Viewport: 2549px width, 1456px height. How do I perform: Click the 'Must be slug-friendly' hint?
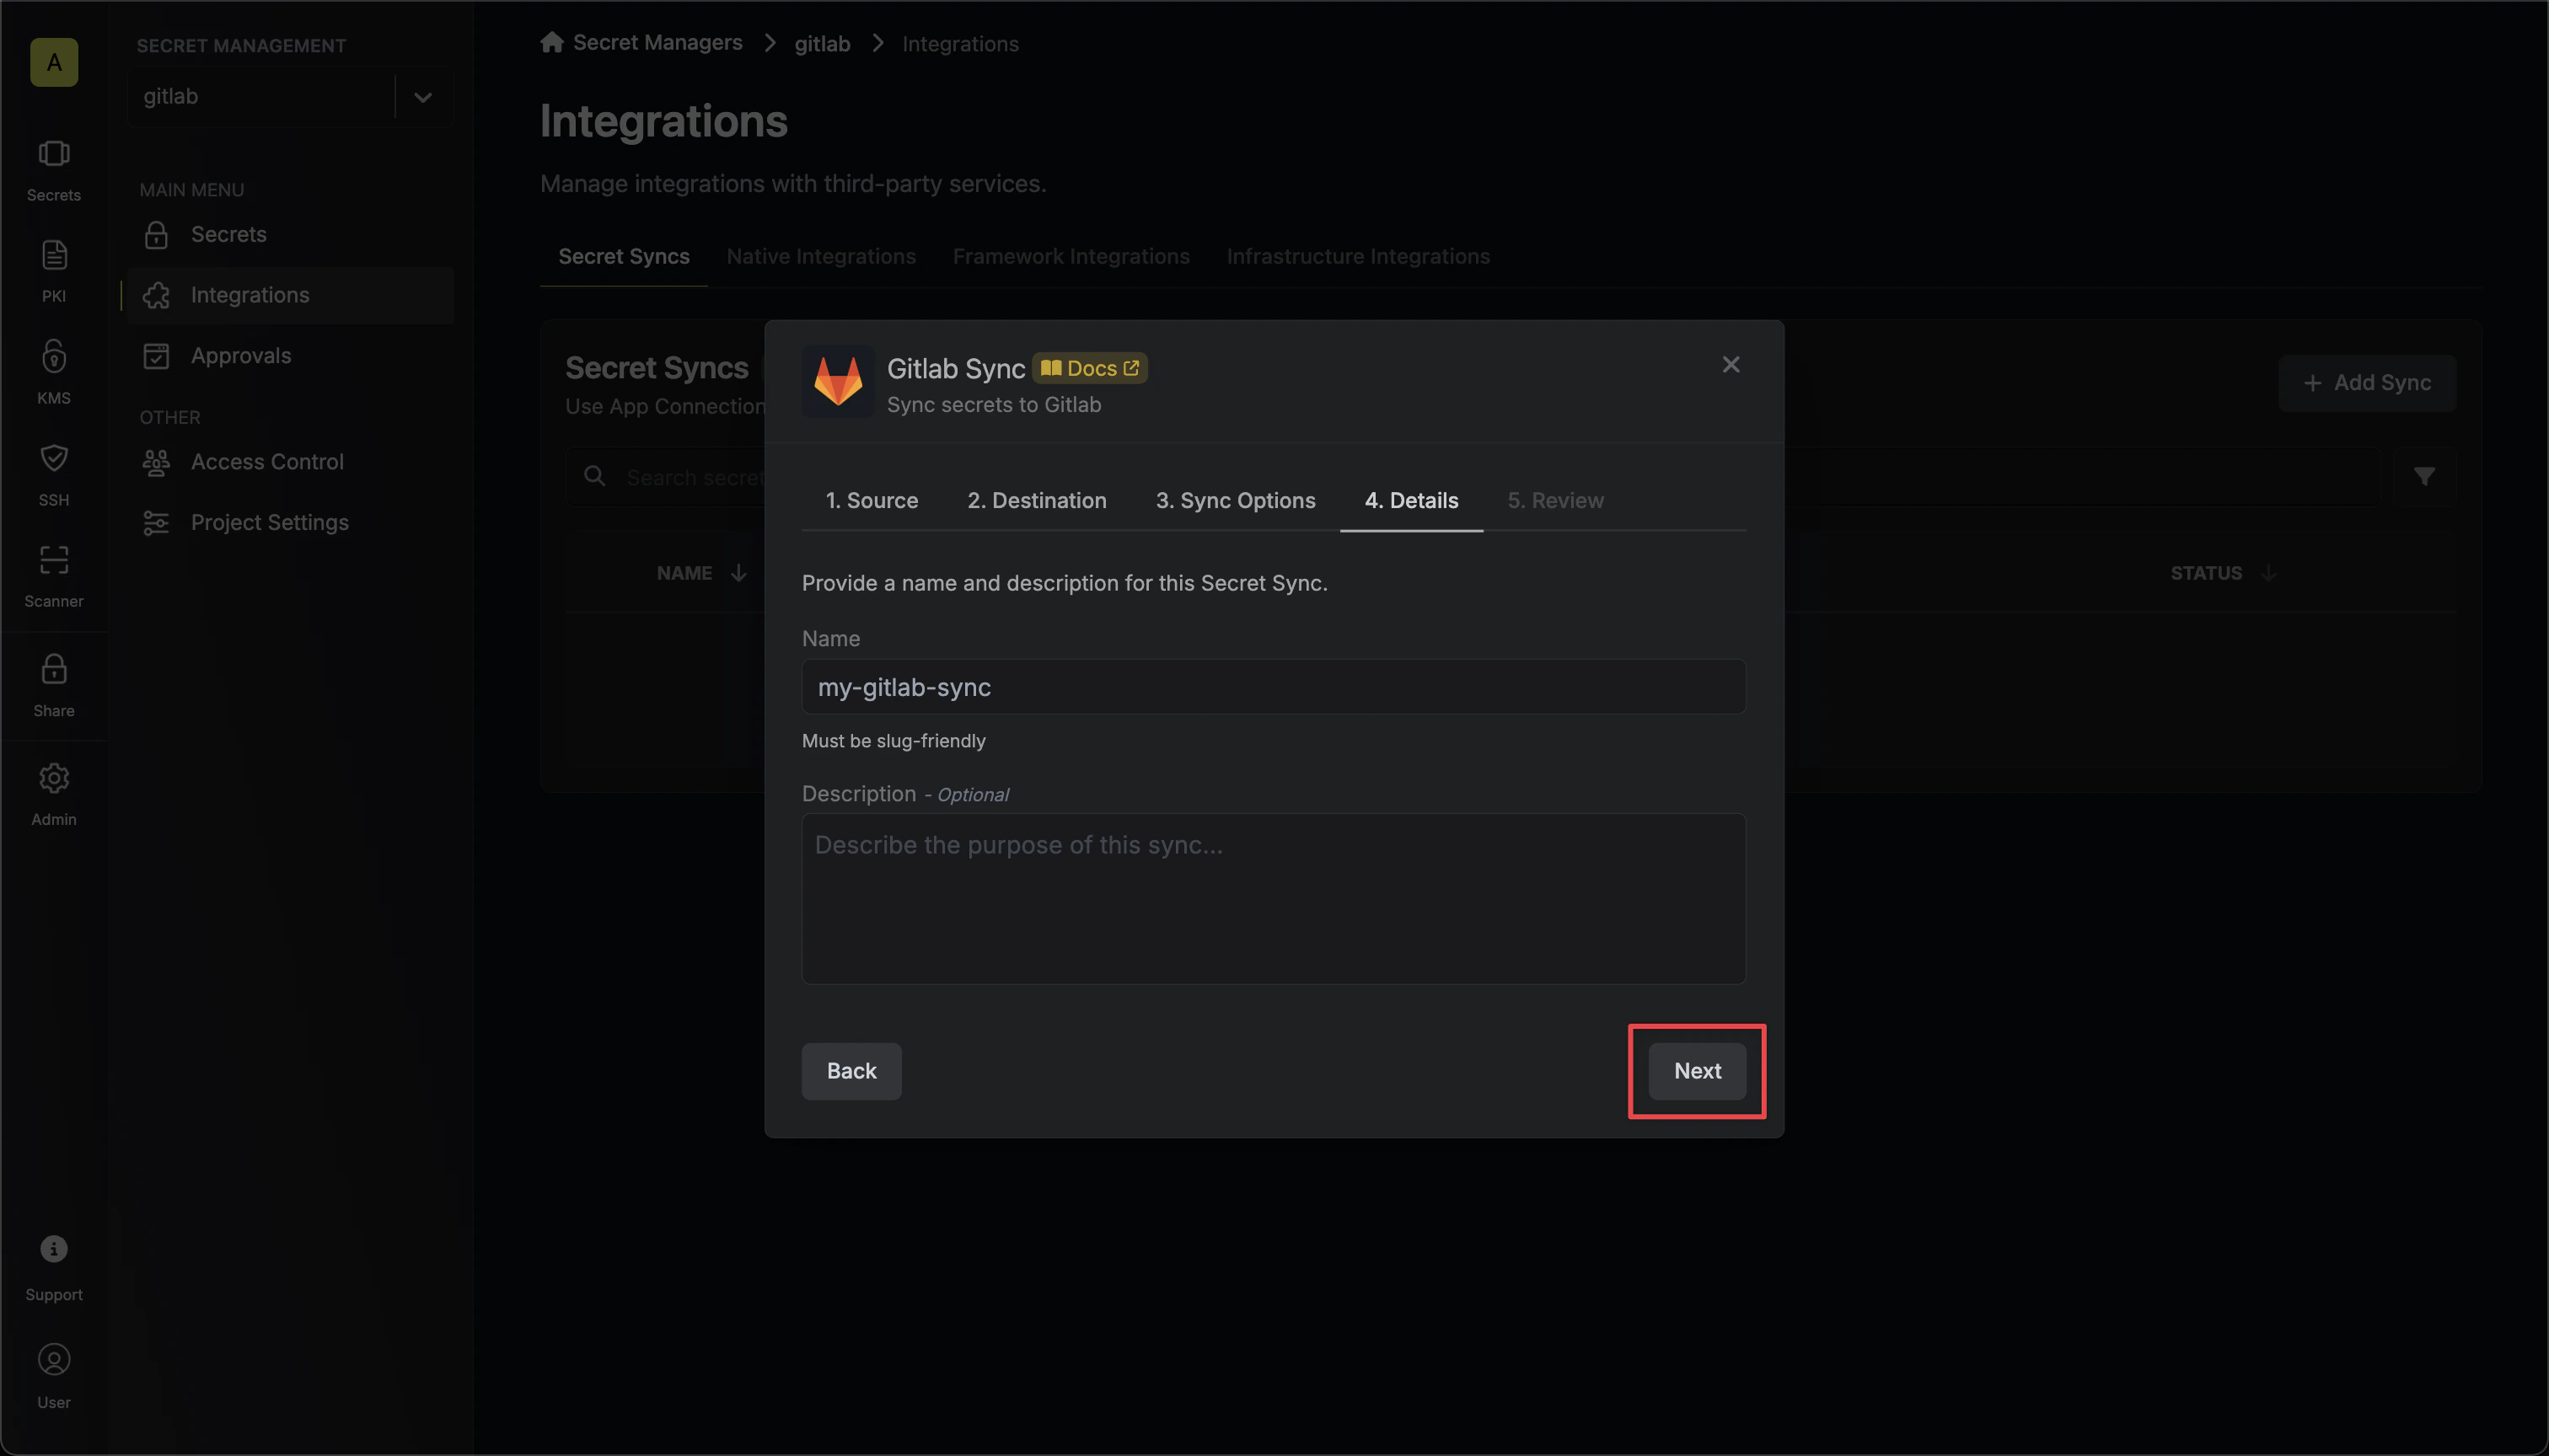coord(893,741)
